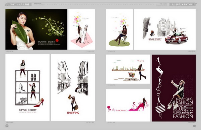Open the maroon Shopaholic Fashion thumbnail

174,88
